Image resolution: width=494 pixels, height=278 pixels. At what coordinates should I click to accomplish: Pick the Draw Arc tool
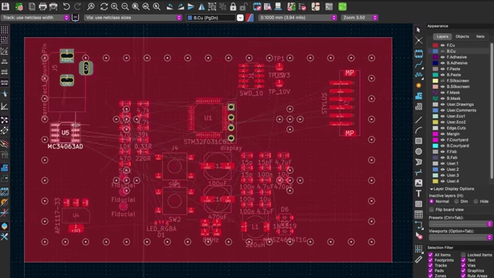click(x=418, y=131)
